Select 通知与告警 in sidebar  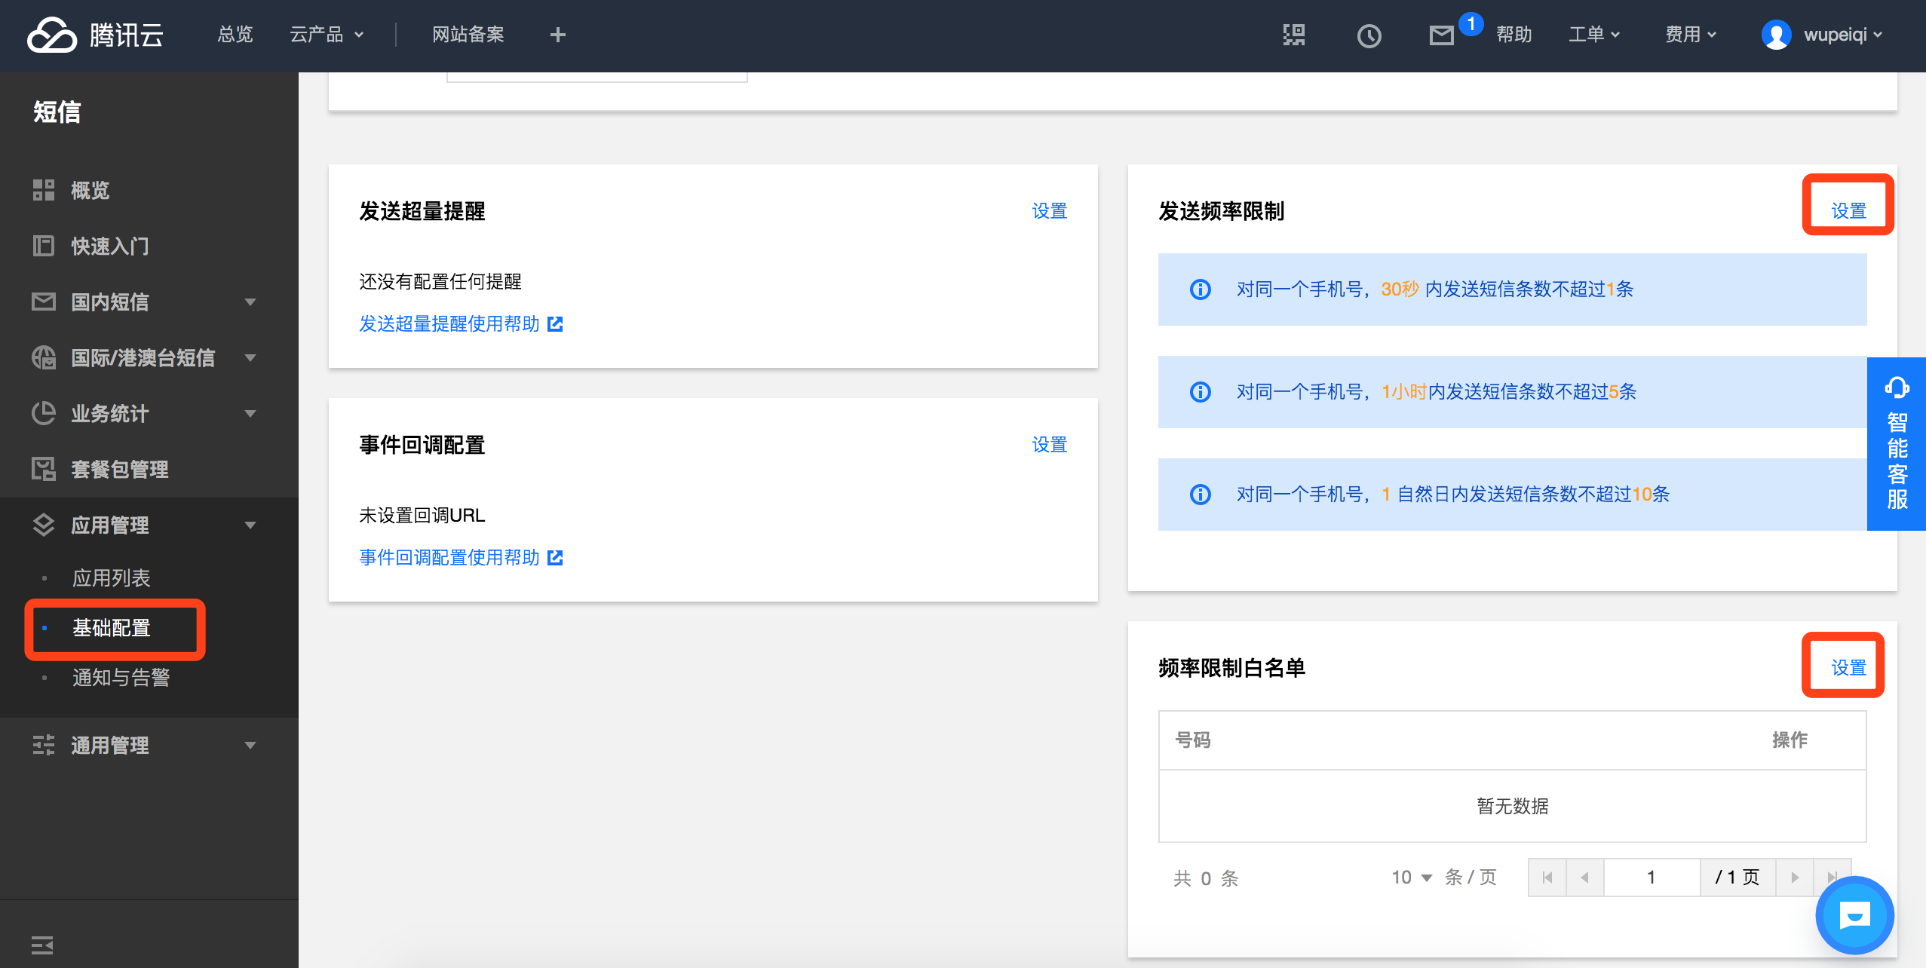pos(121,678)
